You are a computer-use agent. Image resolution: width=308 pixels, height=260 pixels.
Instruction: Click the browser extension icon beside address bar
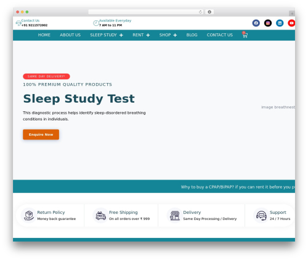pyautogui.click(x=209, y=12)
